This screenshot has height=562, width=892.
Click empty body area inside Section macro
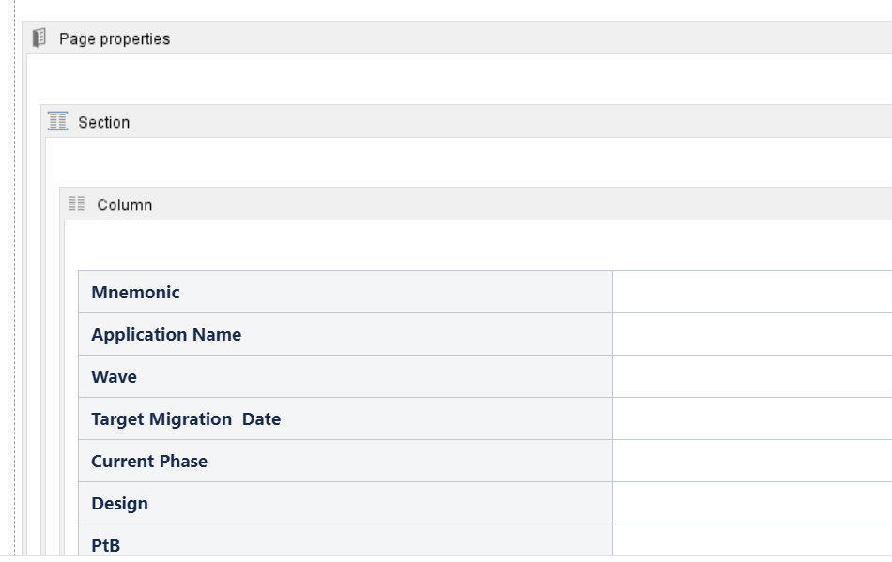coord(469,162)
